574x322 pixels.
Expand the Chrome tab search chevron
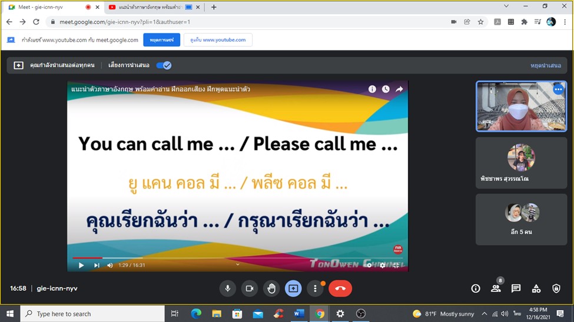506,6
